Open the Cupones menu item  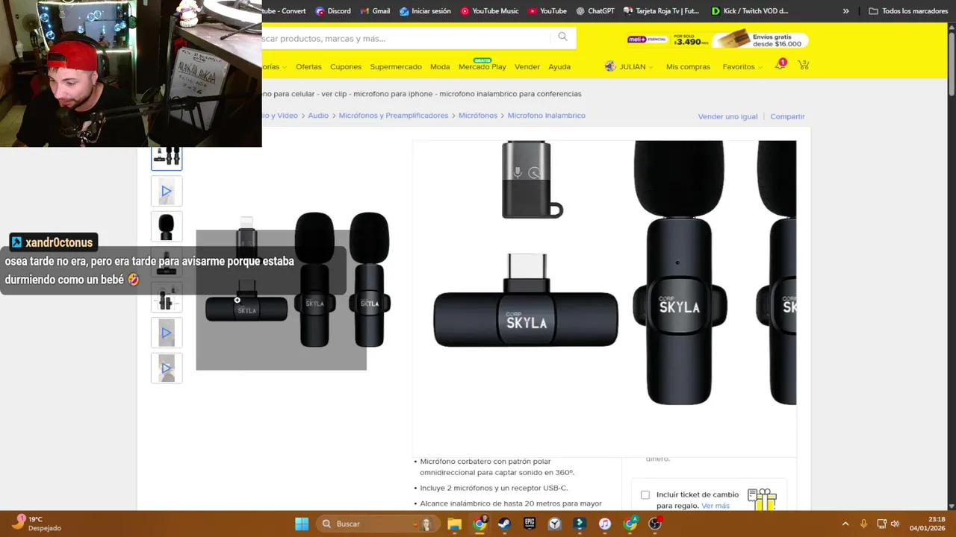tap(346, 66)
